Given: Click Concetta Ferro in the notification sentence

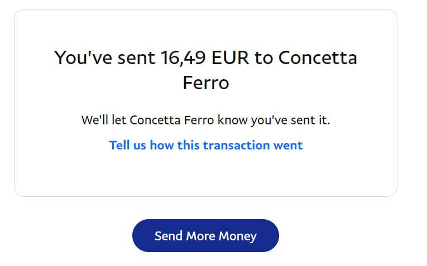Looking at the screenshot, I should pos(171,120).
